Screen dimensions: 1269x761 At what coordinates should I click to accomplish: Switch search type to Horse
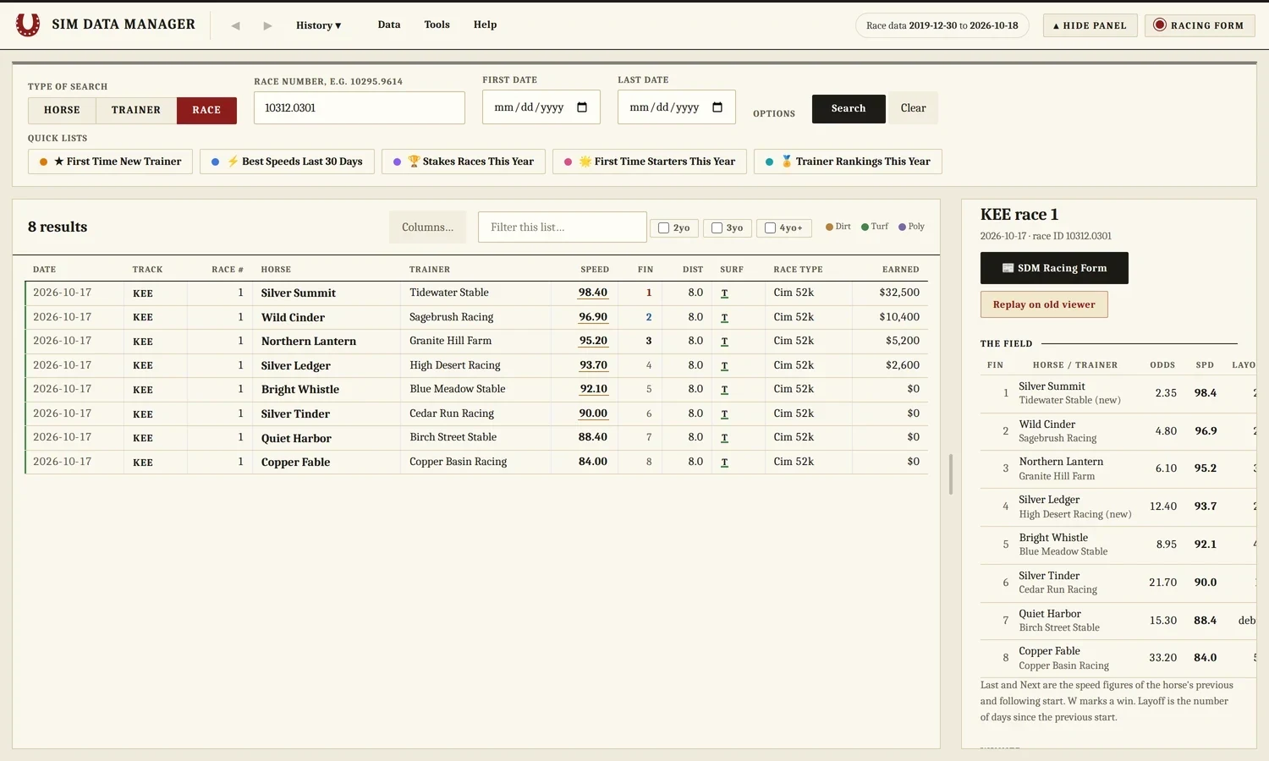click(62, 110)
